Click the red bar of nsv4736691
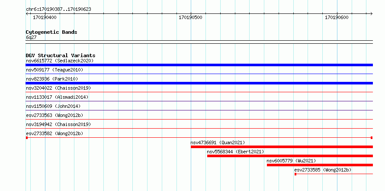The width and height of the screenshot is (385, 191). point(282,147)
